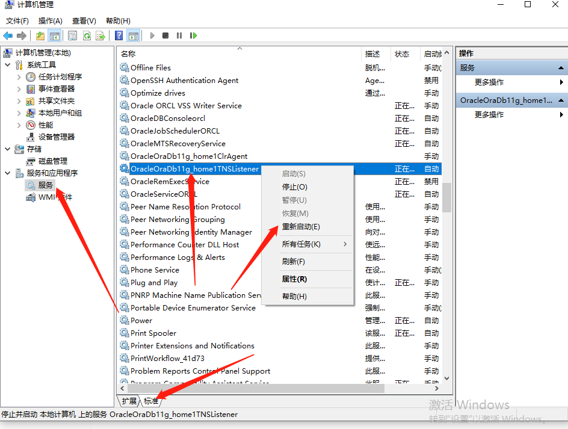568x429 pixels.
Task: Choose 停止(O) in the context menu
Action: tap(307, 187)
